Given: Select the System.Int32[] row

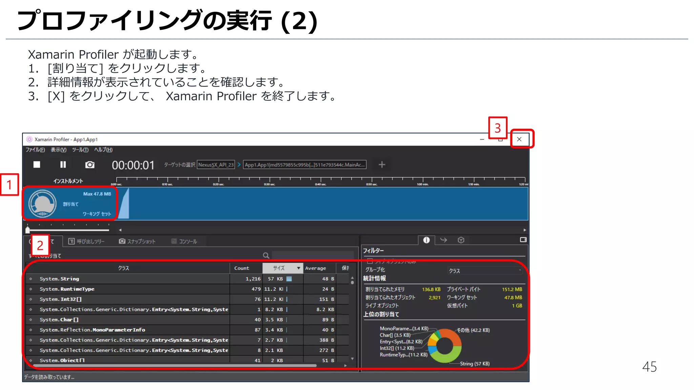Looking at the screenshot, I should pos(187,299).
